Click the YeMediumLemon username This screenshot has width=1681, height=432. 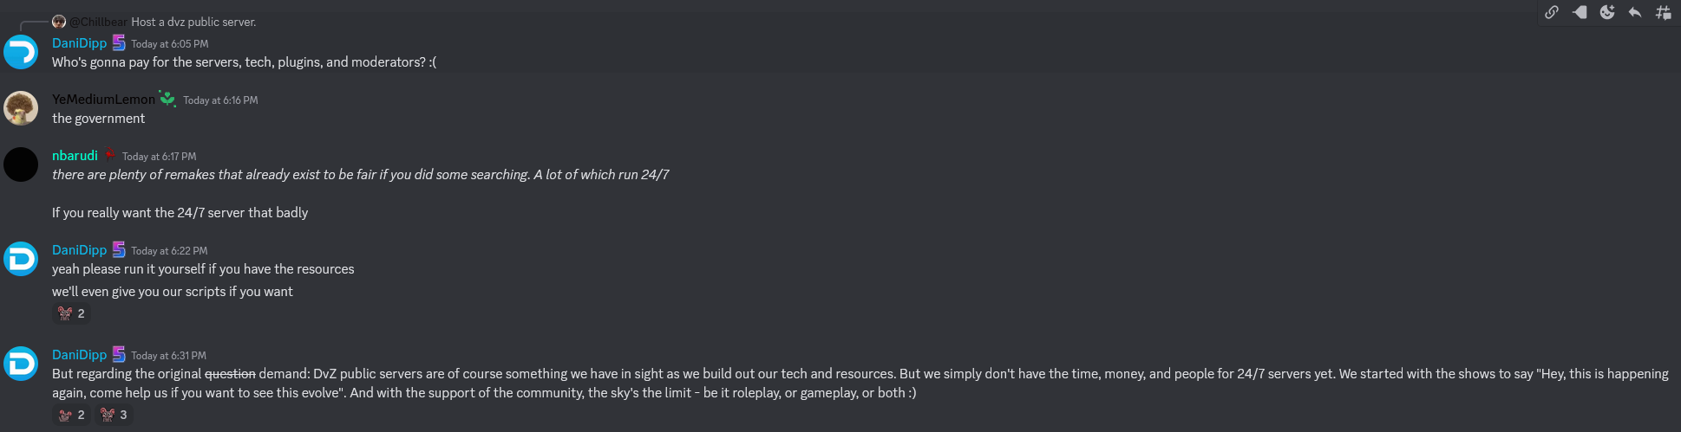(x=103, y=100)
